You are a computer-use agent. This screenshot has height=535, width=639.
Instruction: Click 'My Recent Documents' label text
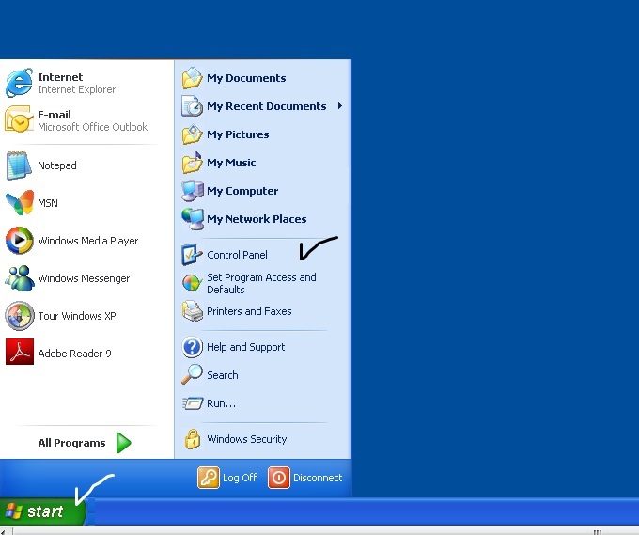coord(267,106)
